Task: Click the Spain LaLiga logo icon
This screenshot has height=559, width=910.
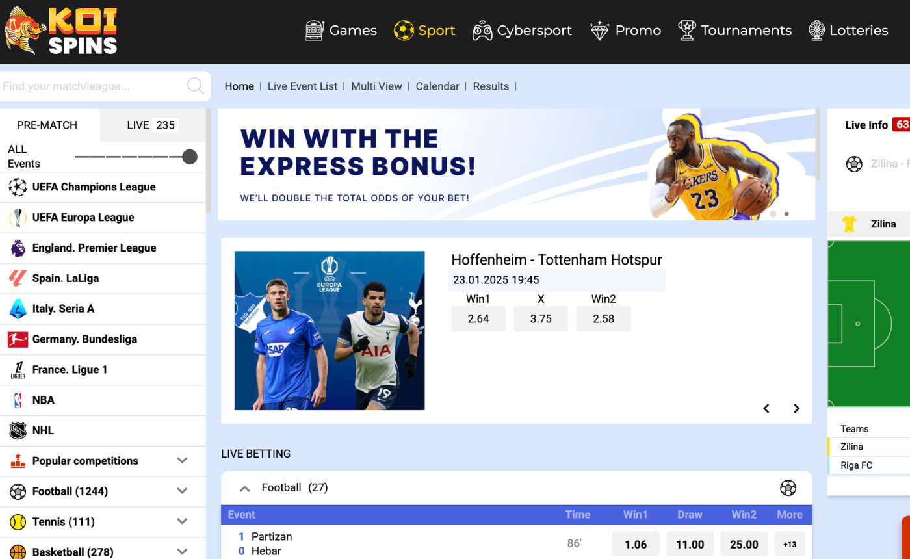Action: (x=18, y=278)
